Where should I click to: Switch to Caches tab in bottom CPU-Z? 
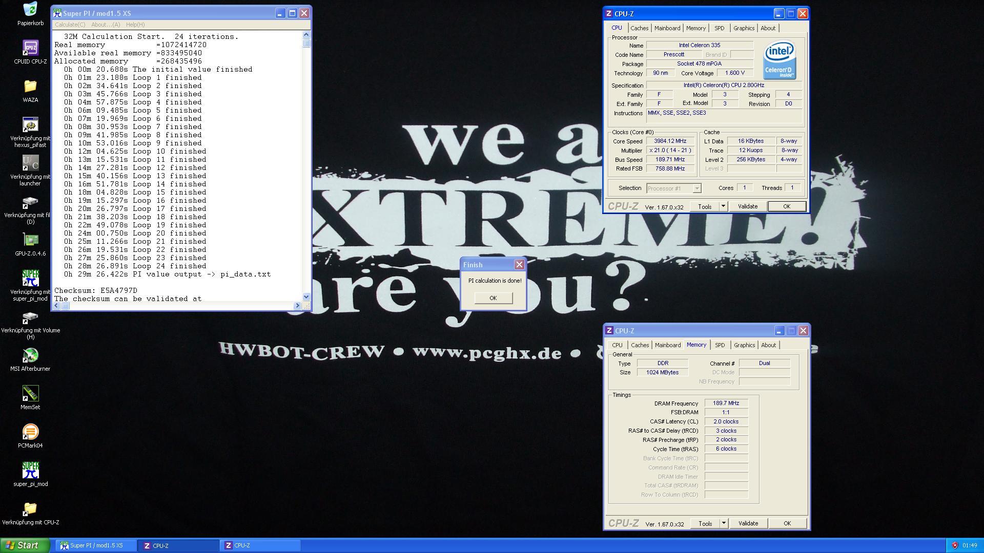[x=640, y=345]
